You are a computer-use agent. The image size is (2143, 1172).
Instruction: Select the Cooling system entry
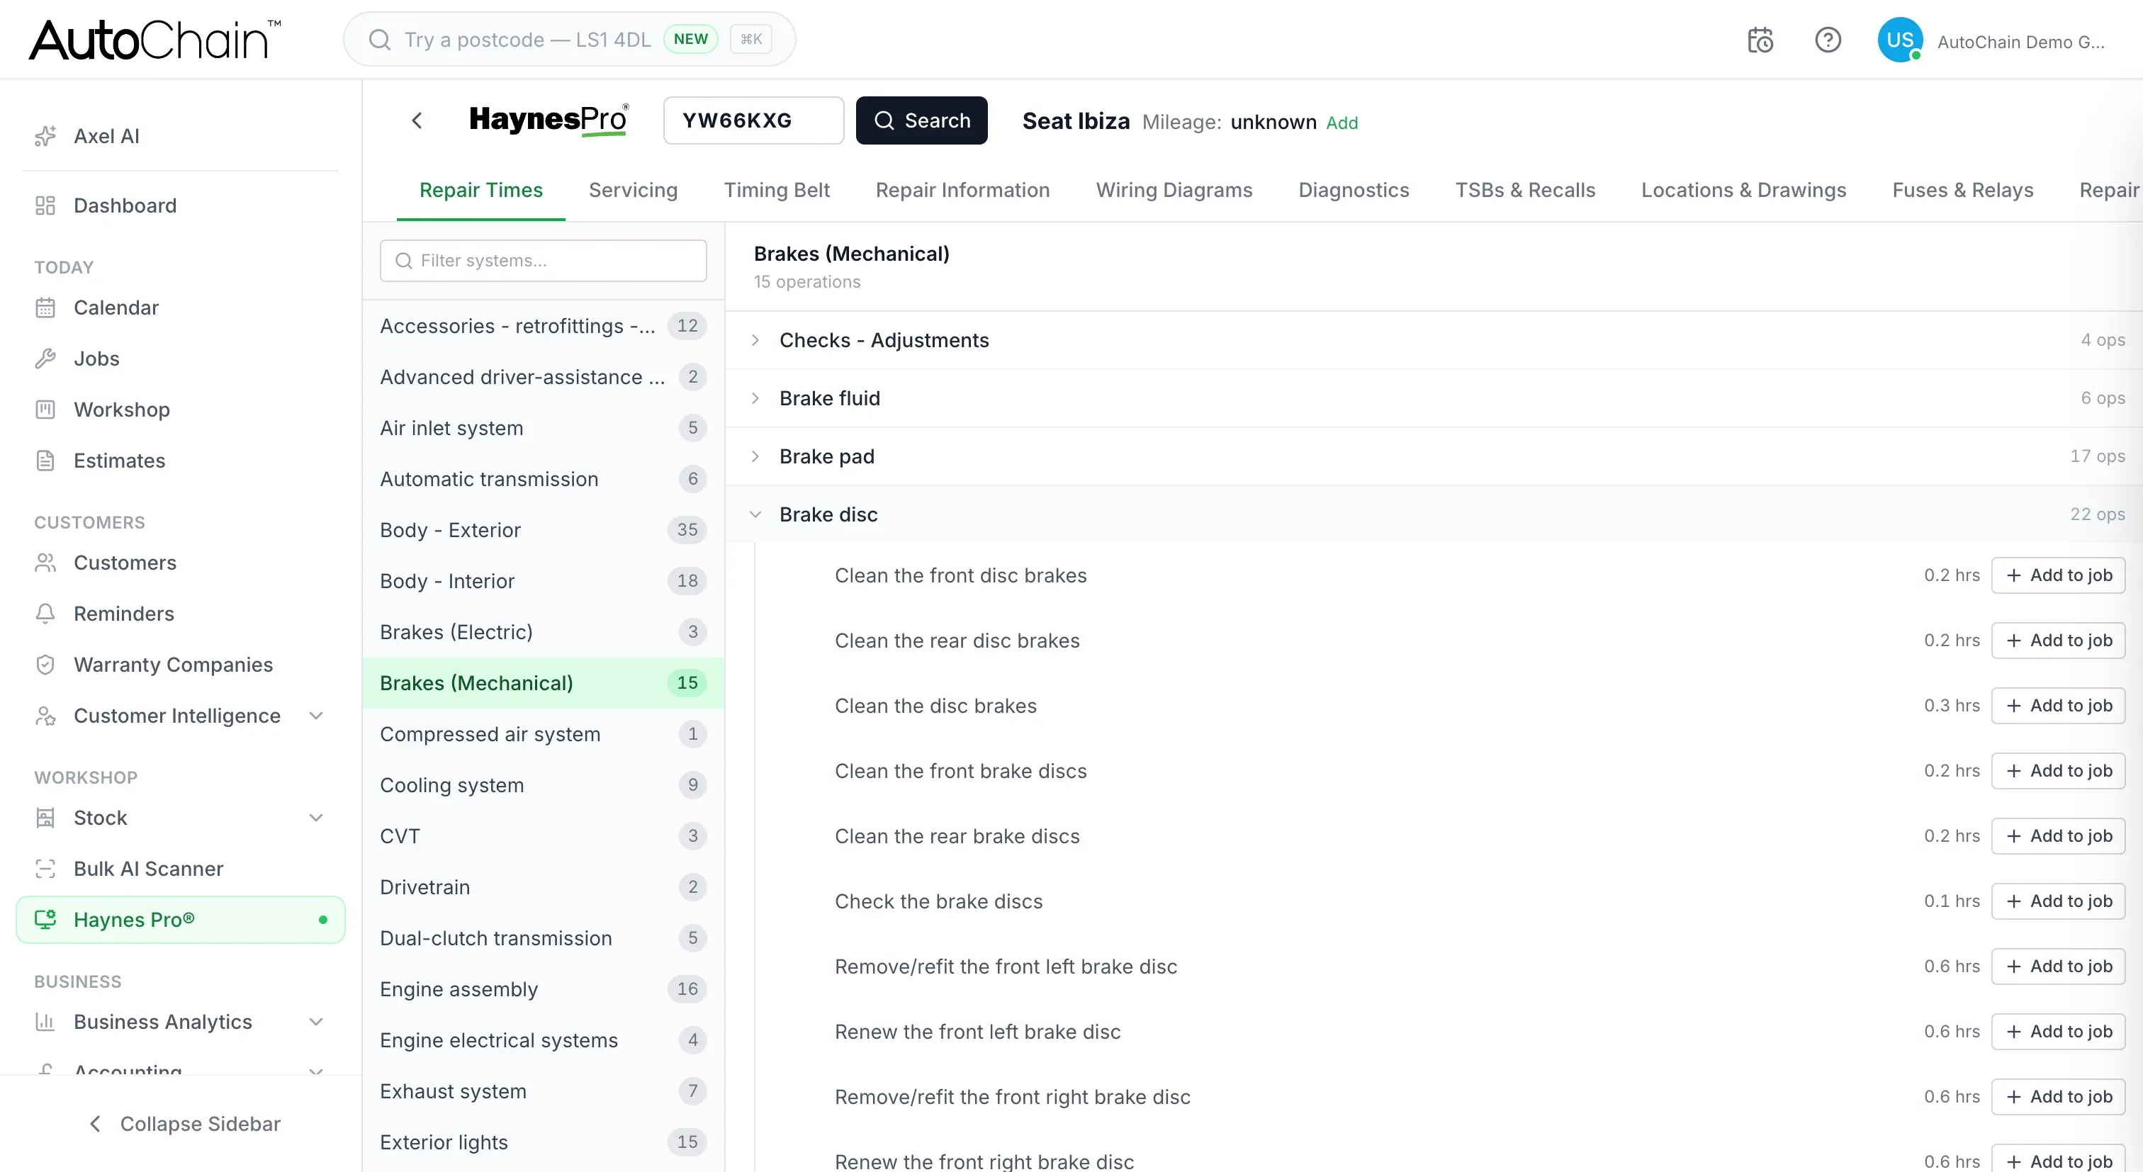(544, 785)
